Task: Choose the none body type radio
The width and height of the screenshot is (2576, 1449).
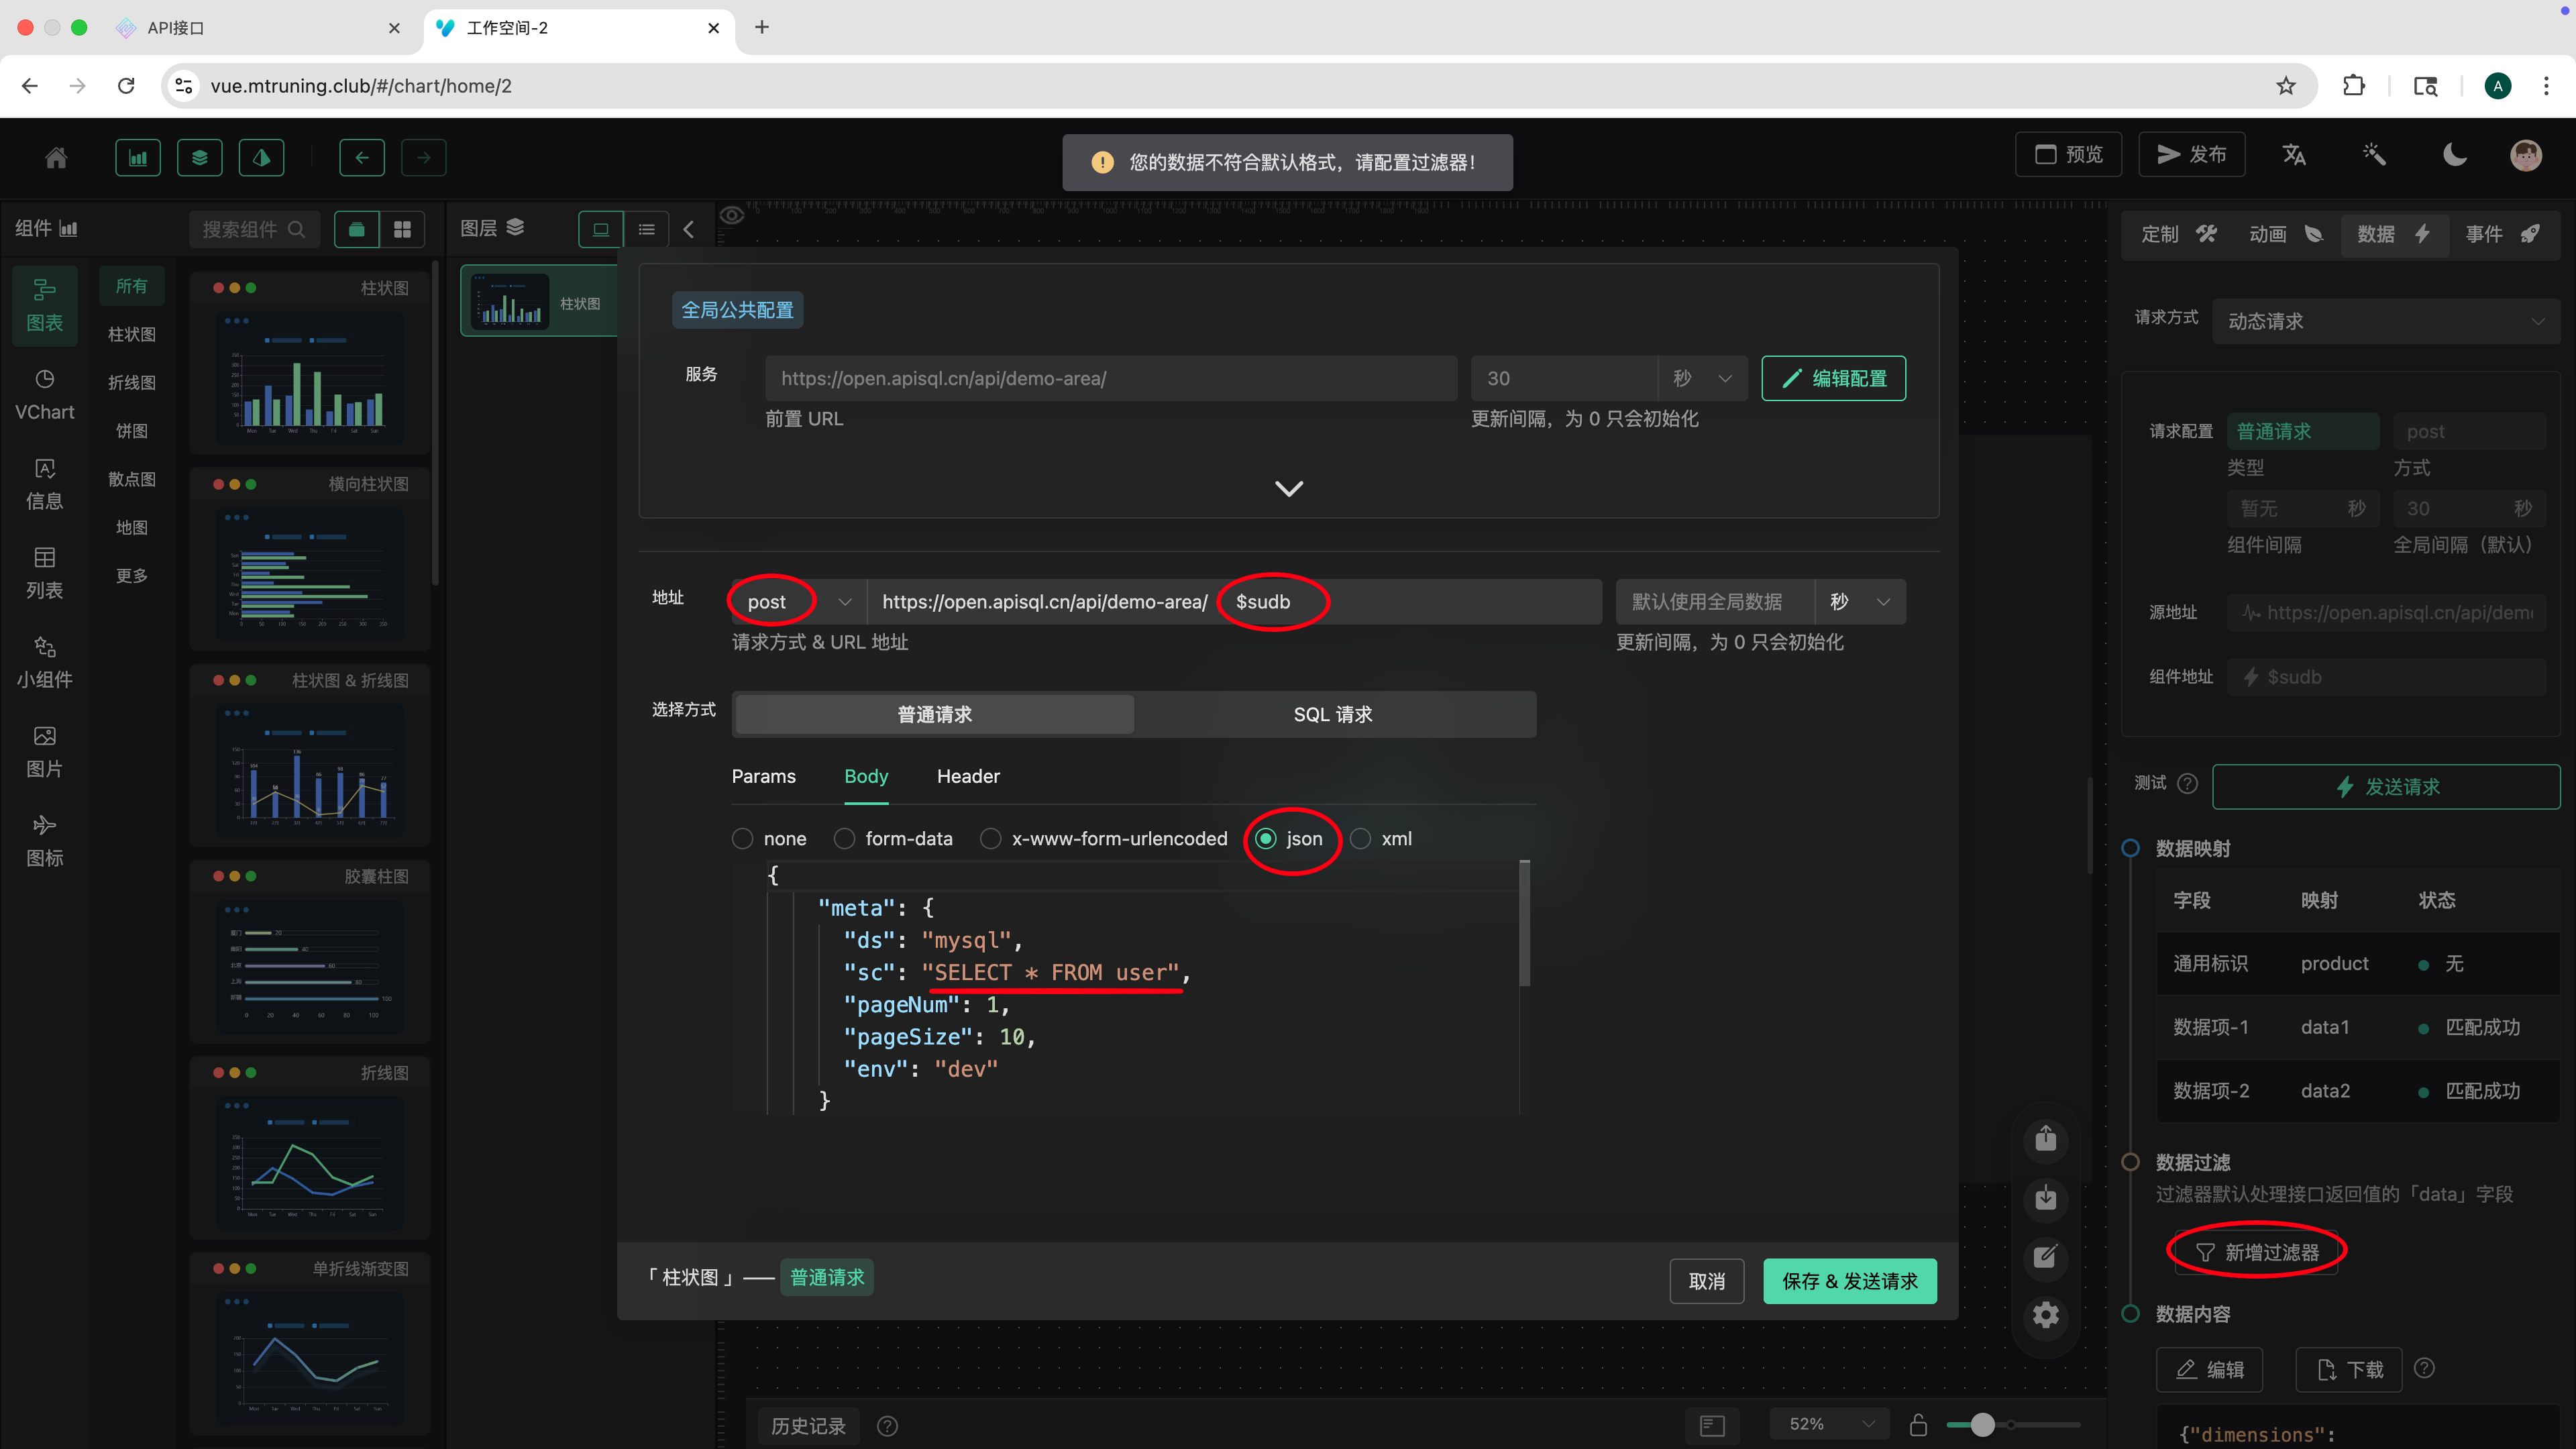Action: (742, 838)
